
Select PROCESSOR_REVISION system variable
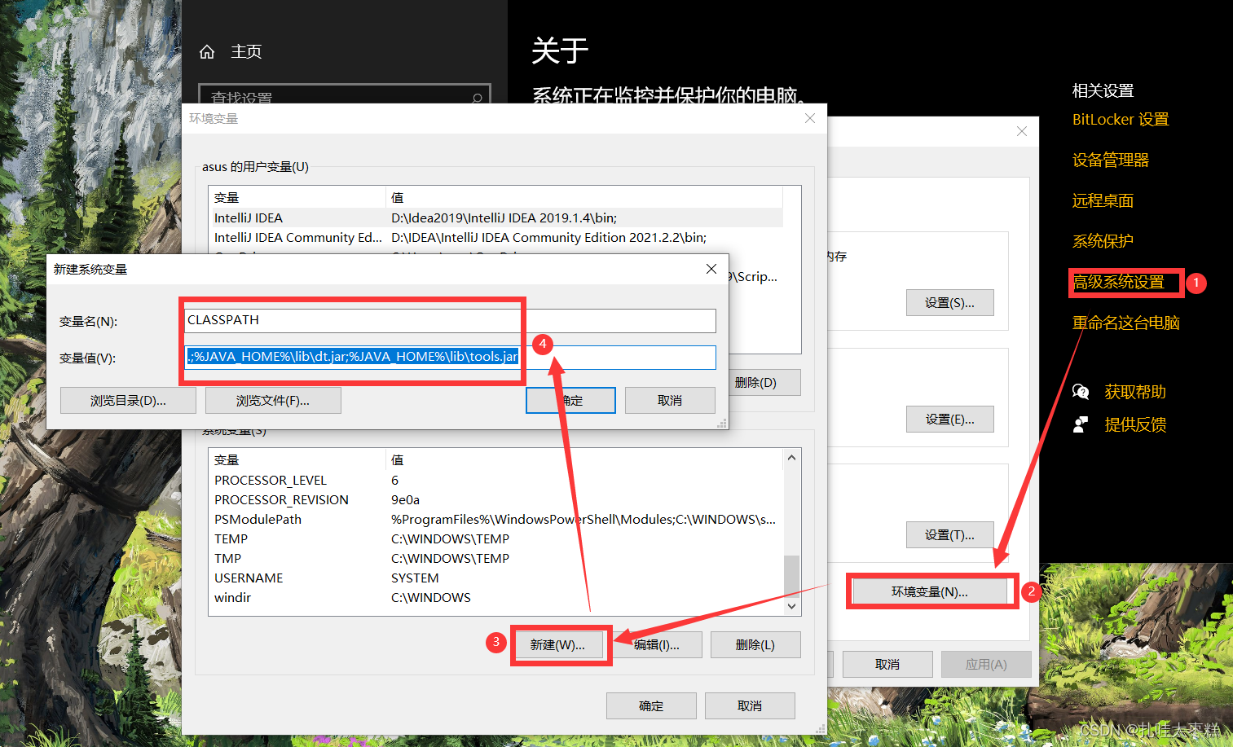(495, 499)
